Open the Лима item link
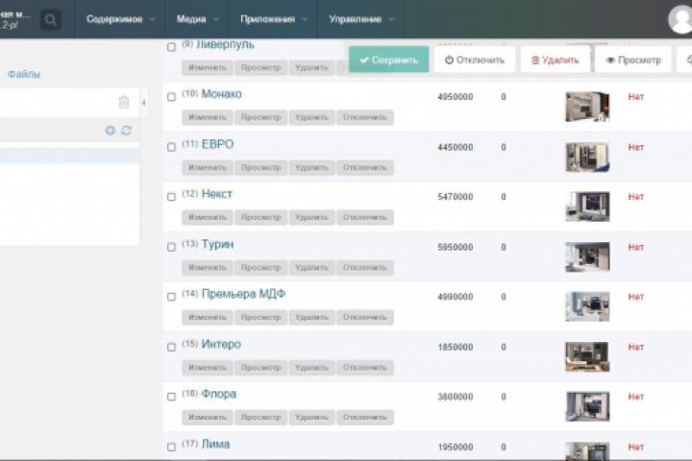This screenshot has width=692, height=461. [x=215, y=445]
